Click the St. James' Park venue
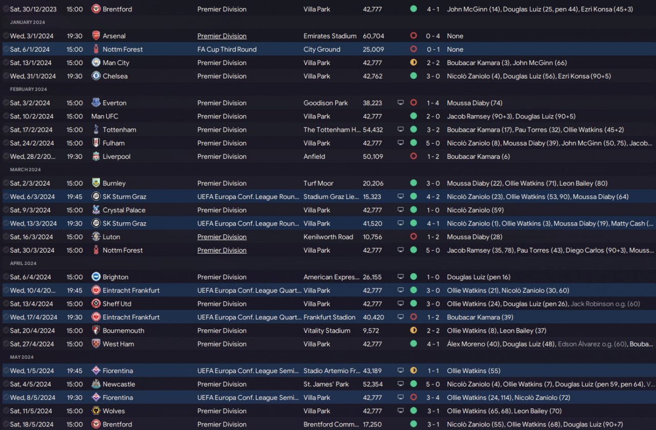 pyautogui.click(x=326, y=384)
